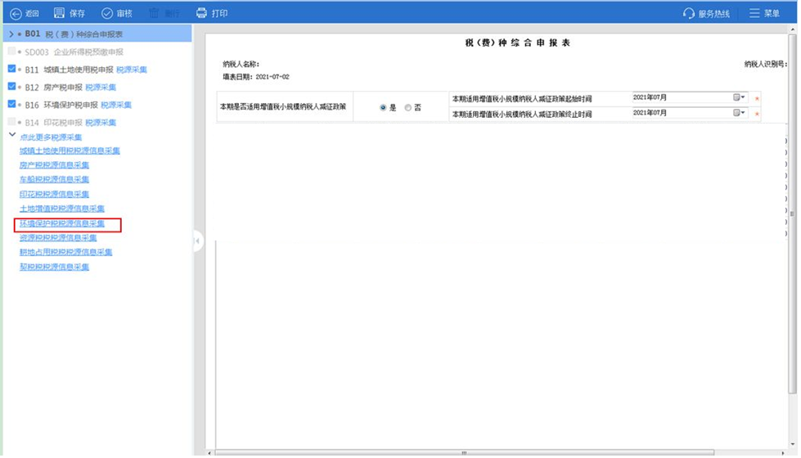Open the 服务热线 service hotline

(706, 13)
